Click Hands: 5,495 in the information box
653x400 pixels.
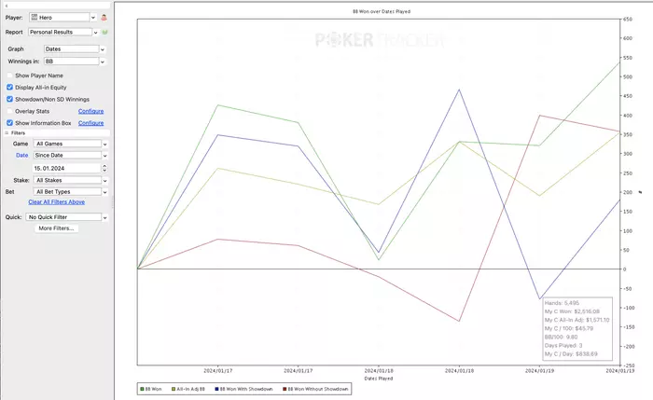click(x=562, y=303)
